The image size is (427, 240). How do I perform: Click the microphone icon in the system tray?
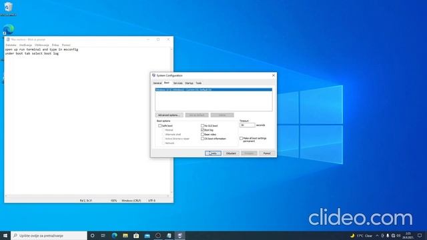click(388, 235)
